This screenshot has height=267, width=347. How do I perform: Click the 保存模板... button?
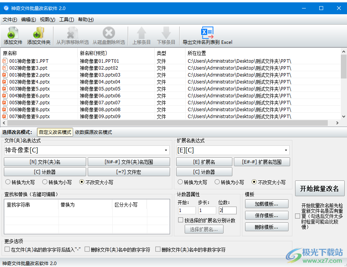tap(267, 215)
